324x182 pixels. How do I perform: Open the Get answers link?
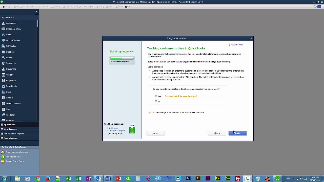pyautogui.click(x=237, y=44)
